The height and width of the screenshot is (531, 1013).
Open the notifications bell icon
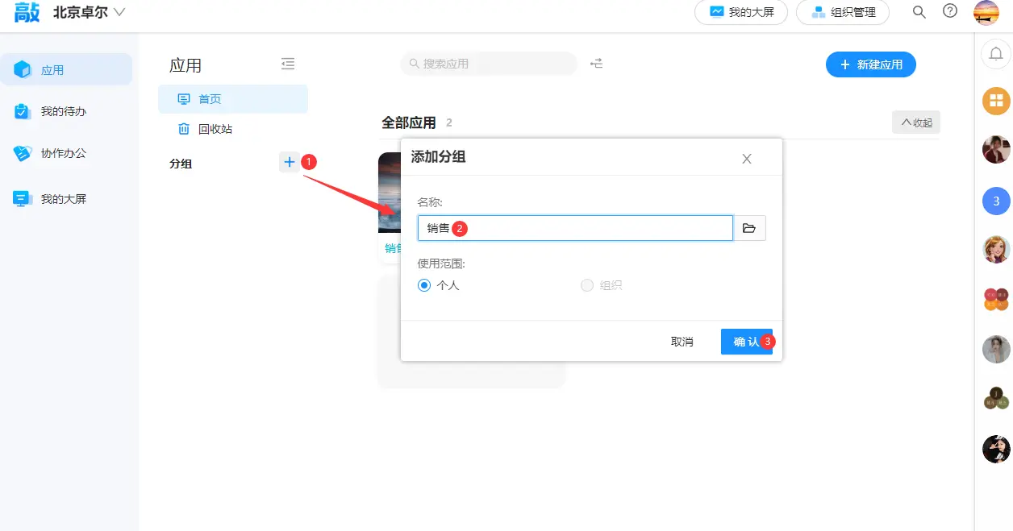pyautogui.click(x=996, y=54)
